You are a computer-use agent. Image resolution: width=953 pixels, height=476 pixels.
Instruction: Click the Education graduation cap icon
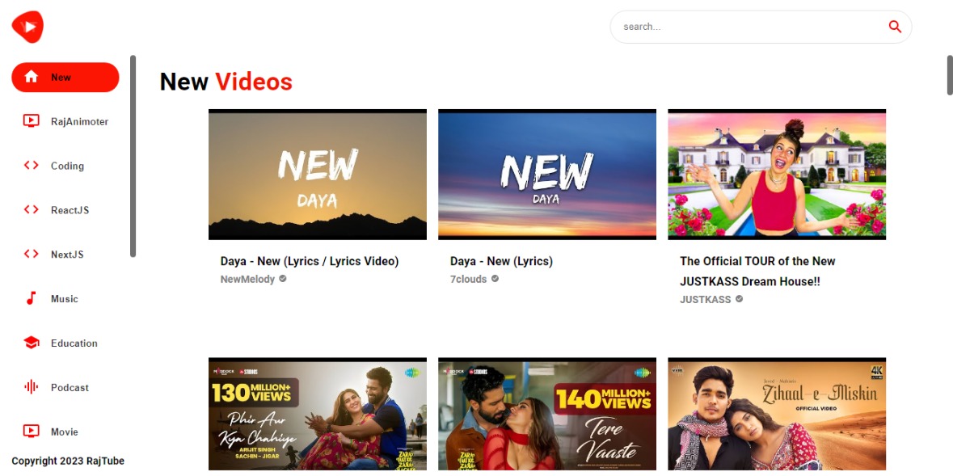pos(32,343)
